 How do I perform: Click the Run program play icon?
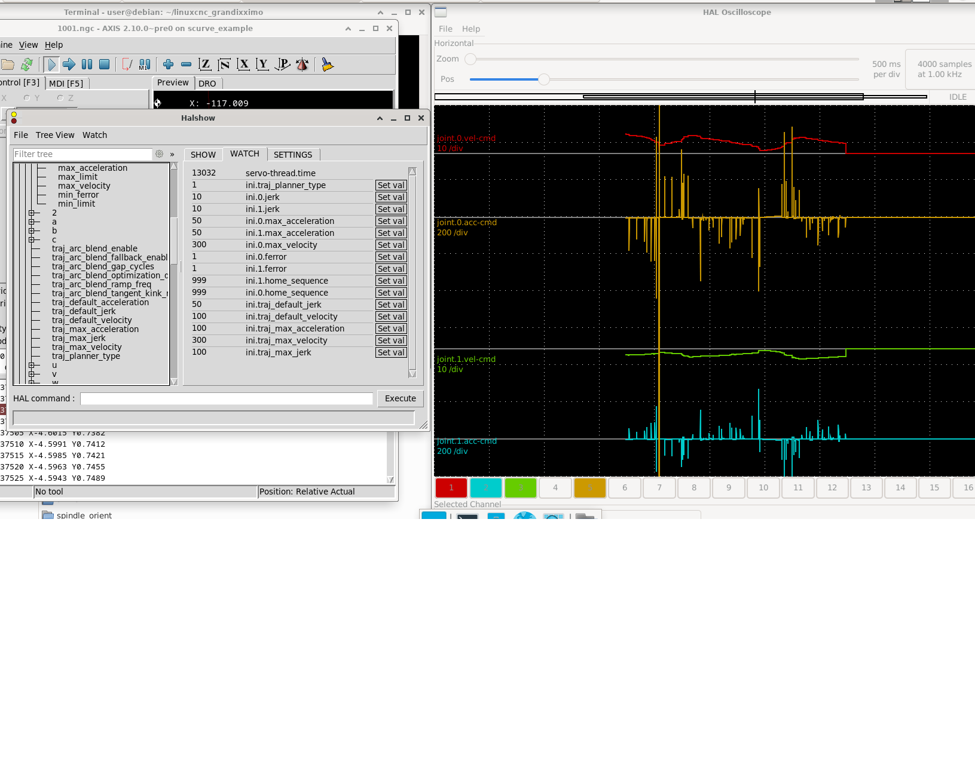click(51, 65)
